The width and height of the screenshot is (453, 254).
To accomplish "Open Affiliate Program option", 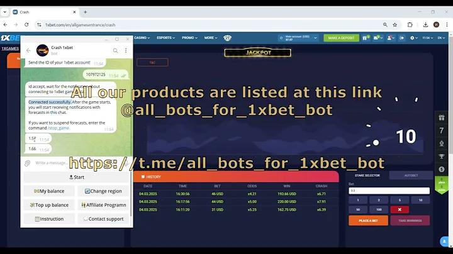I will tap(103, 205).
